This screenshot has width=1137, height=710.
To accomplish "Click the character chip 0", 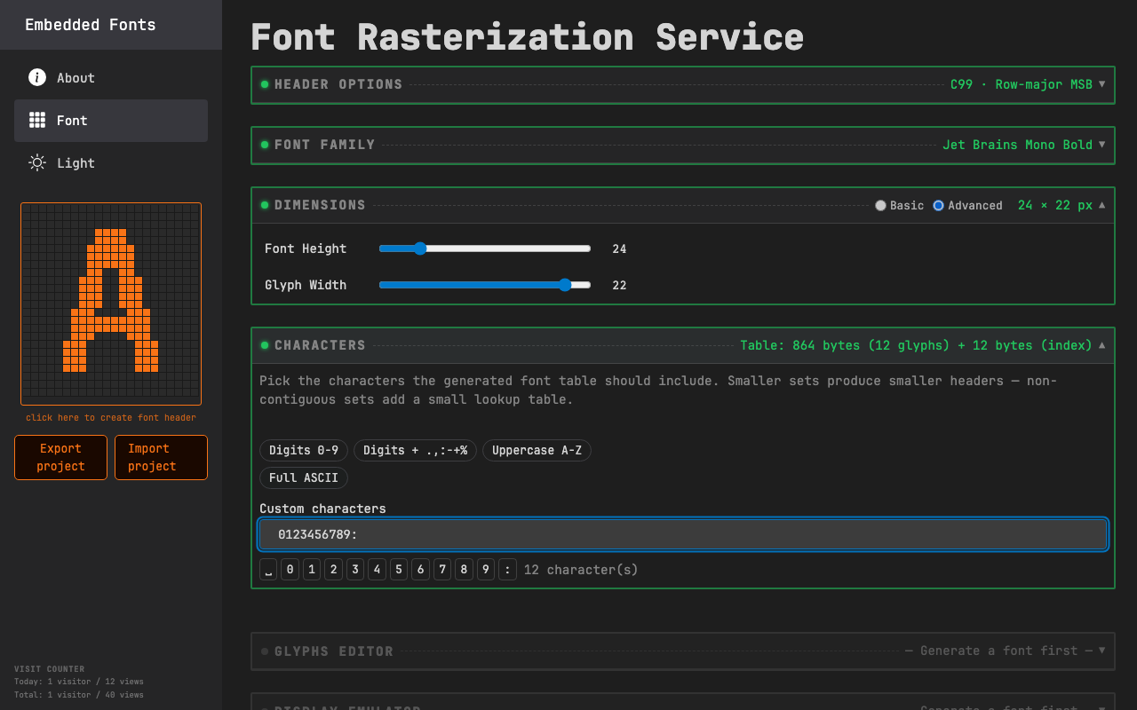I will coord(290,569).
